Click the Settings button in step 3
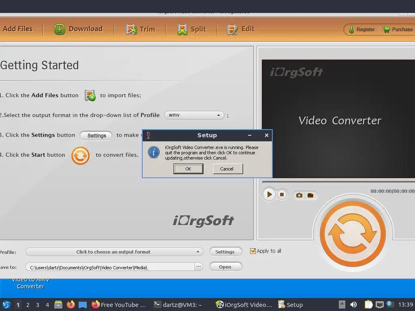This screenshot has width=415, height=311. (x=96, y=135)
